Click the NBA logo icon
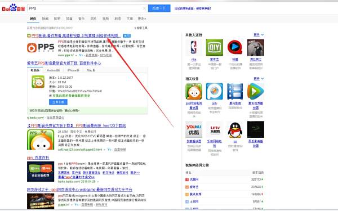 (x=194, y=48)
